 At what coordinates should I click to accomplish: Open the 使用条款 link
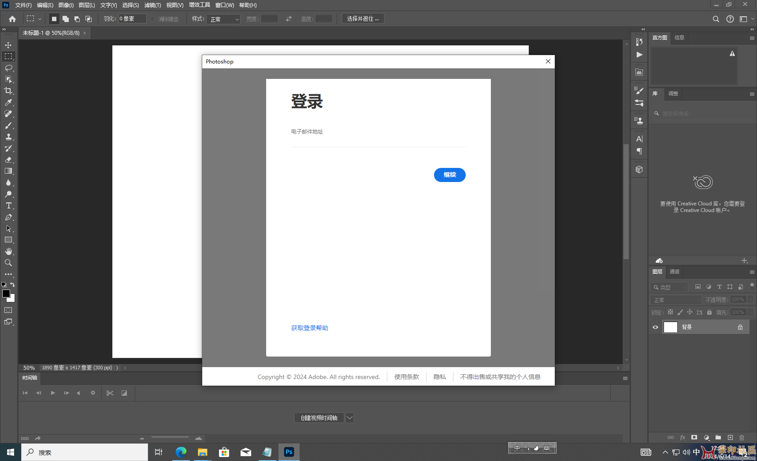(x=407, y=377)
